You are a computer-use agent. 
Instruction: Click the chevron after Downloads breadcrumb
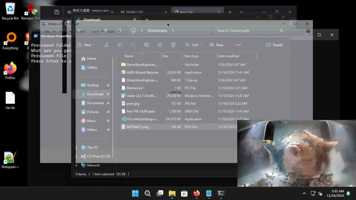click(173, 31)
